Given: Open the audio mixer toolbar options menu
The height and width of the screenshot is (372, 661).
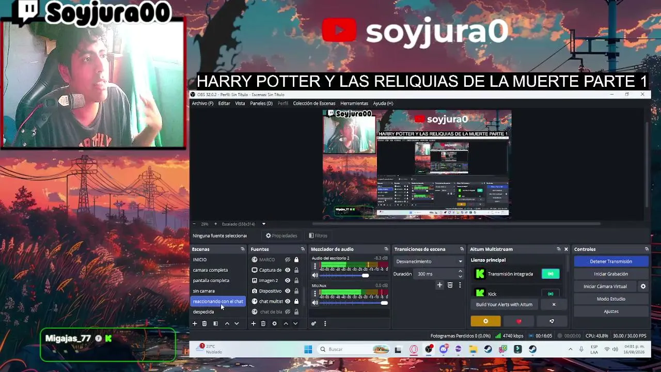Looking at the screenshot, I should [325, 323].
